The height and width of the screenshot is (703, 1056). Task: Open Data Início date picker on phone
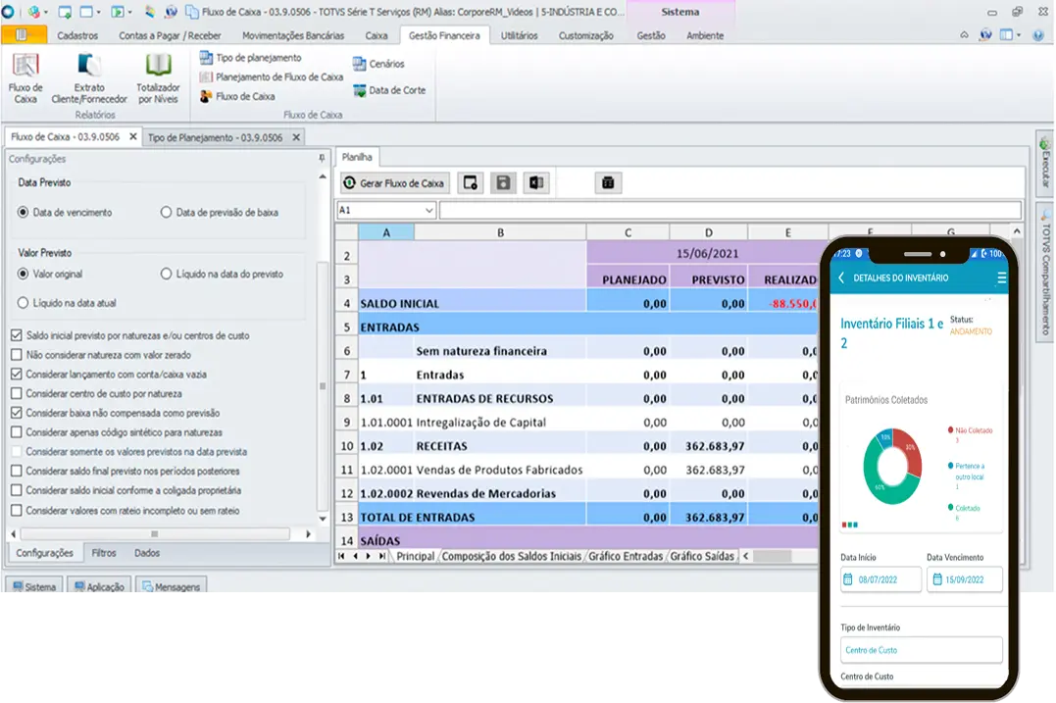click(880, 579)
